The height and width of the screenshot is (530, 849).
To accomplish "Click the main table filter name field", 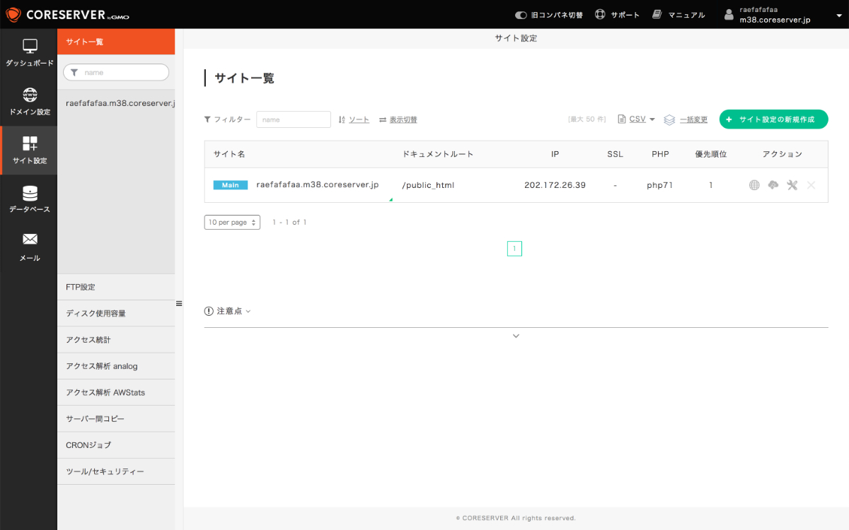I will click(x=294, y=119).
